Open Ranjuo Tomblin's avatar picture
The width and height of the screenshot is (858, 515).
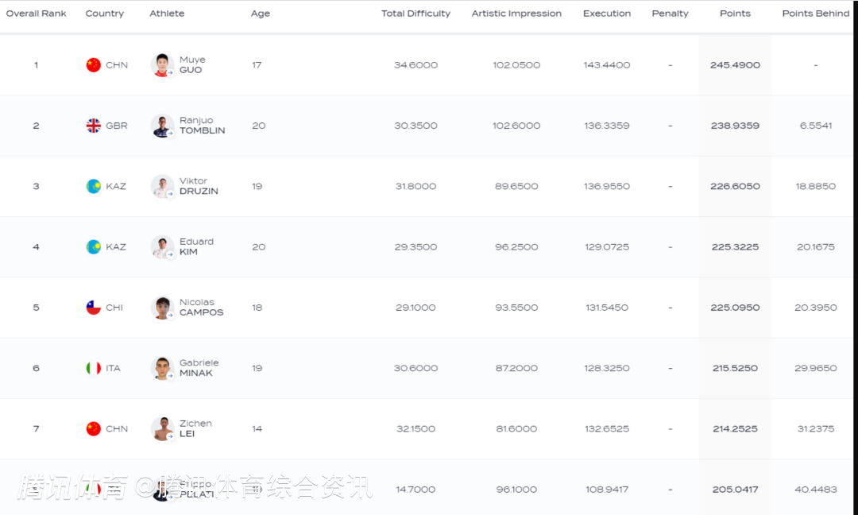coord(162,126)
